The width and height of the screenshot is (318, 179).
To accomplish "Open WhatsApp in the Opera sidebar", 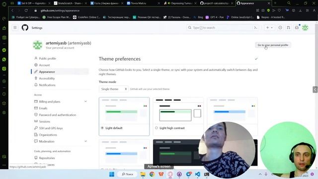I will click(x=4, y=60).
